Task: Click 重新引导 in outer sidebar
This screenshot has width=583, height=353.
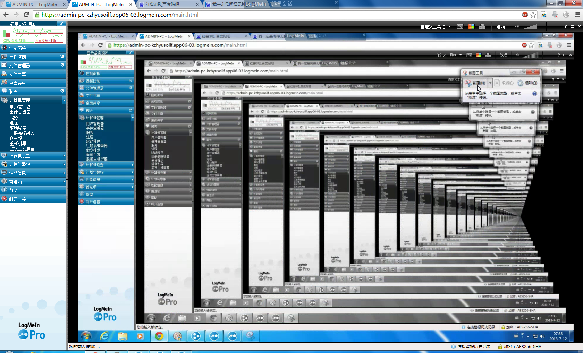Action: pos(18,144)
